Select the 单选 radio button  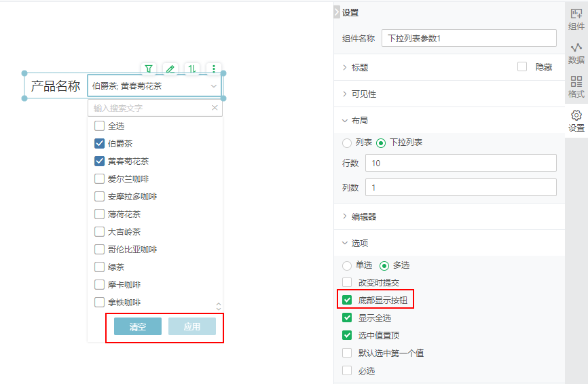click(x=348, y=265)
